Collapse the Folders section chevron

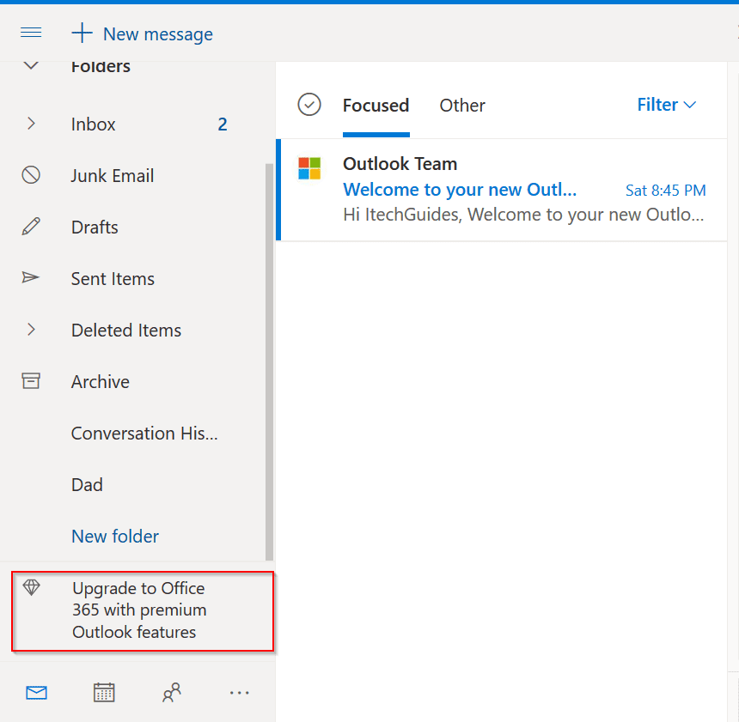point(31,65)
